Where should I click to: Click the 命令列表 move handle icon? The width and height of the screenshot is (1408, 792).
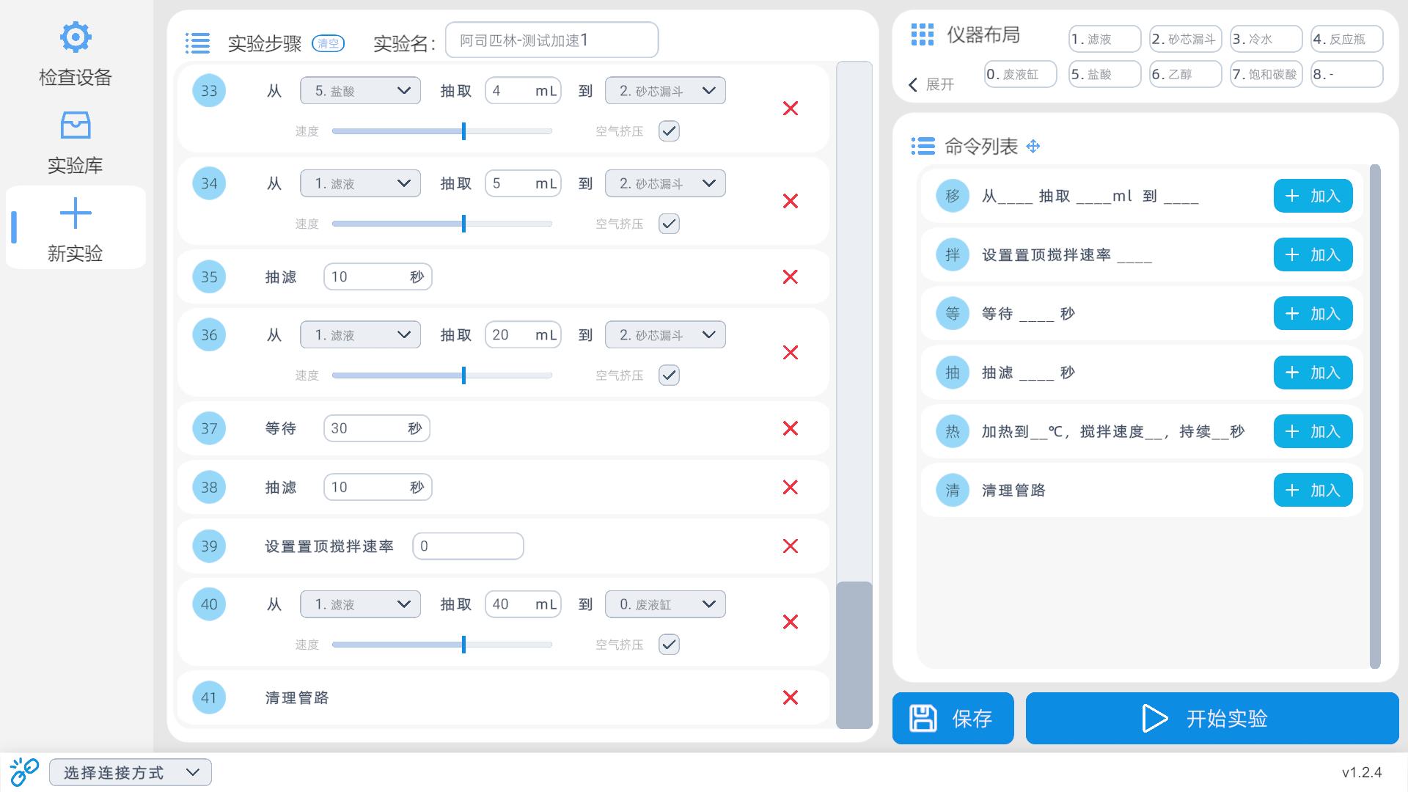[x=1033, y=146]
